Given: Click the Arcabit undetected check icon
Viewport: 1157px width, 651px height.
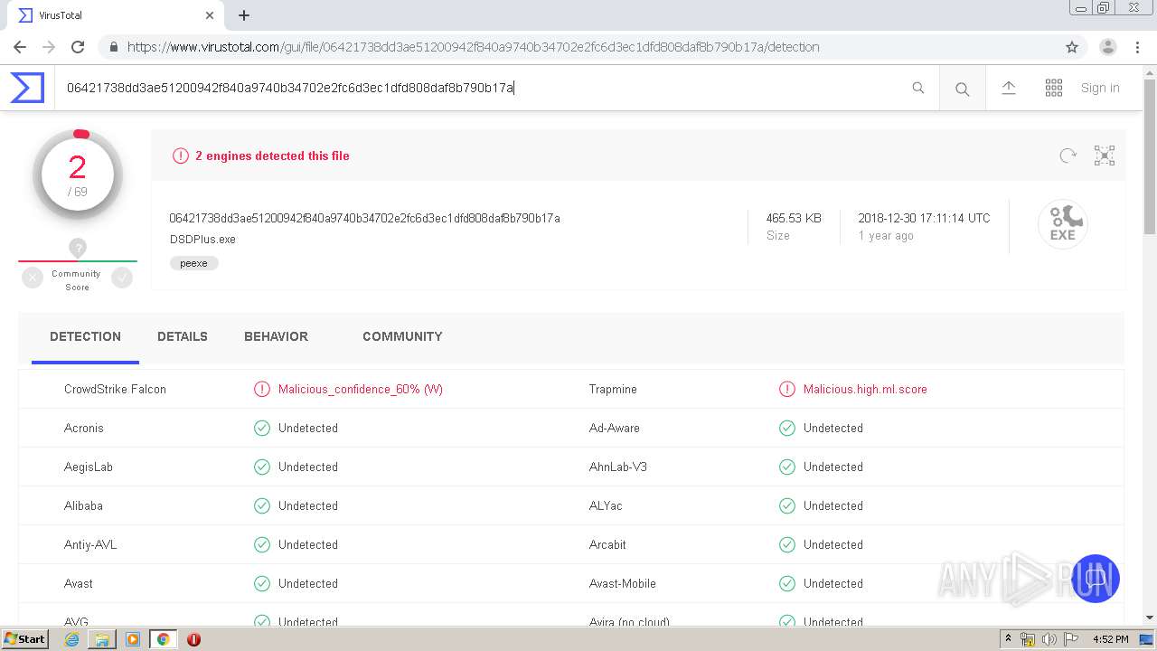Looking at the screenshot, I should (x=787, y=544).
